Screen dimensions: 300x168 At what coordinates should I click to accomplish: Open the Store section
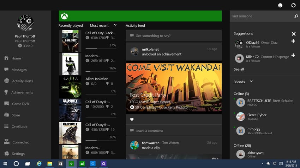point(12,115)
